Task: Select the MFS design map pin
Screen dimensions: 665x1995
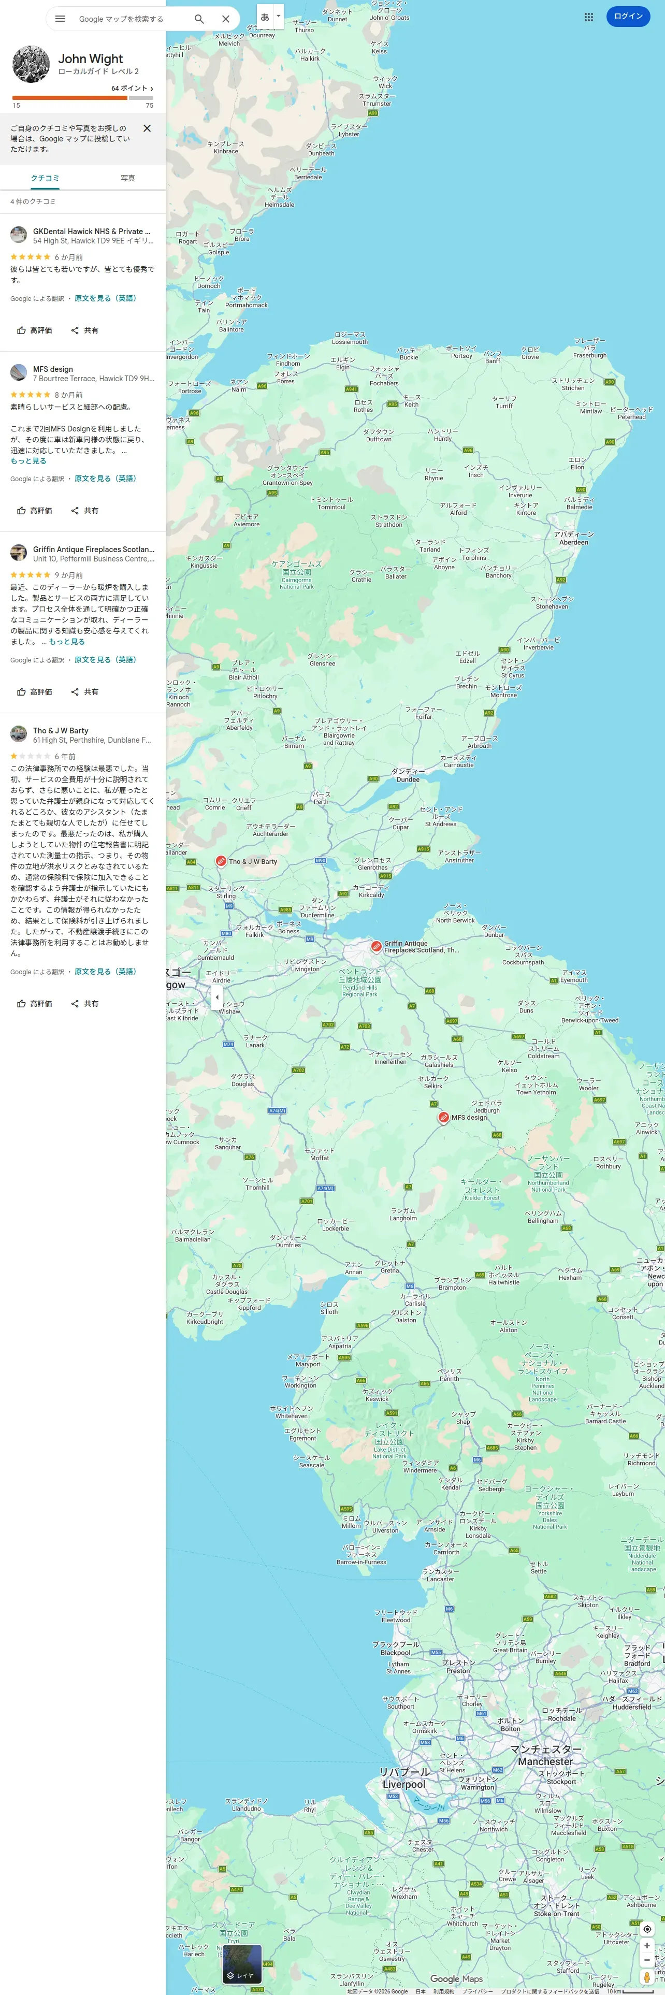Action: 443,1117
